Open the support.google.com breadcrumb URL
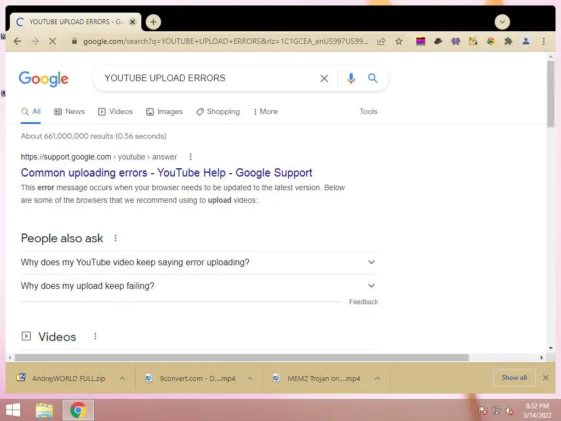This screenshot has height=421, width=561. (x=99, y=157)
